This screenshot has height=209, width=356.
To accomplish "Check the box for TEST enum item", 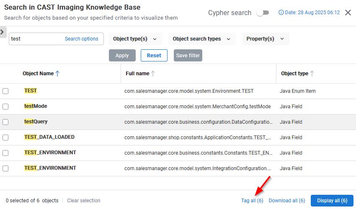I will (5, 91).
